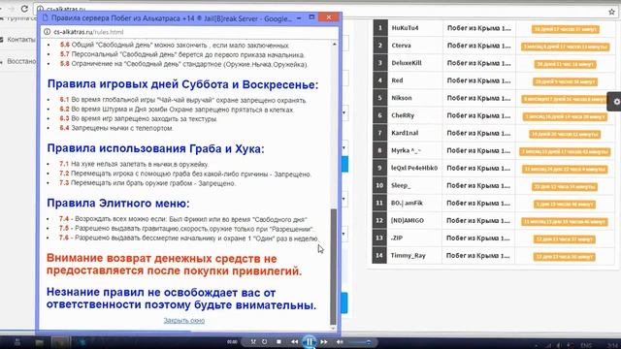Click orange time badge in HuKuTu4 row
Viewport: 621px width, 349px height.
[x=565, y=29]
